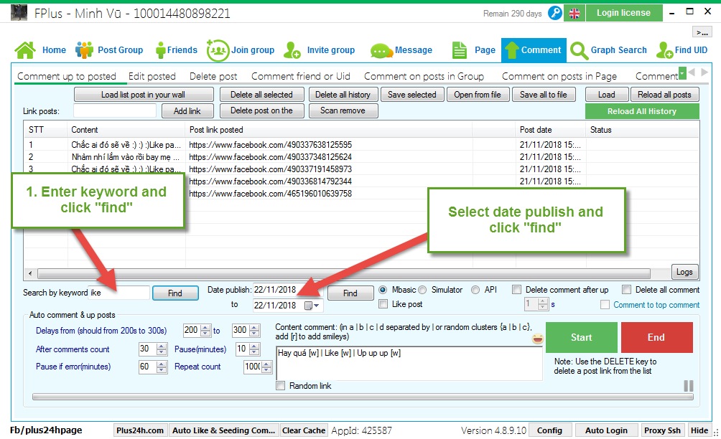Adjust delete comment seconds stepper
721x439 pixels.
click(543, 304)
